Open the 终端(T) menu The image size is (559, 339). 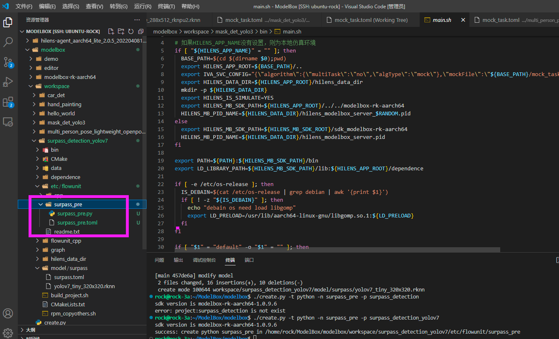tap(166, 7)
